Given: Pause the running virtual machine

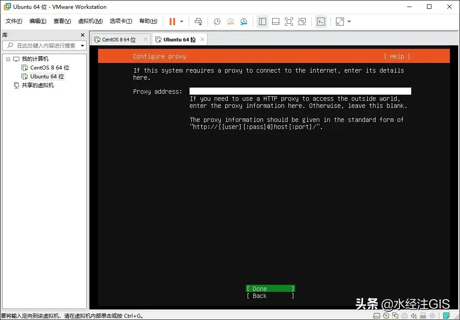Looking at the screenshot, I should click(x=172, y=21).
